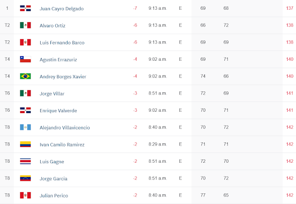Open Alvaro Ortiz player link

tap(52, 25)
